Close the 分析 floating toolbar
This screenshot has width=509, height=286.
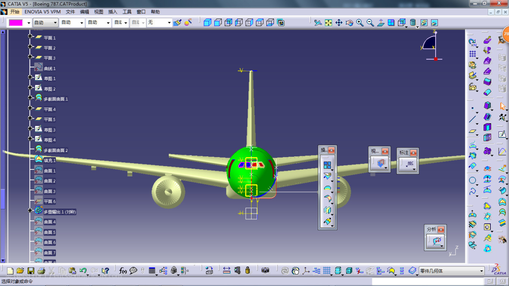click(x=441, y=229)
